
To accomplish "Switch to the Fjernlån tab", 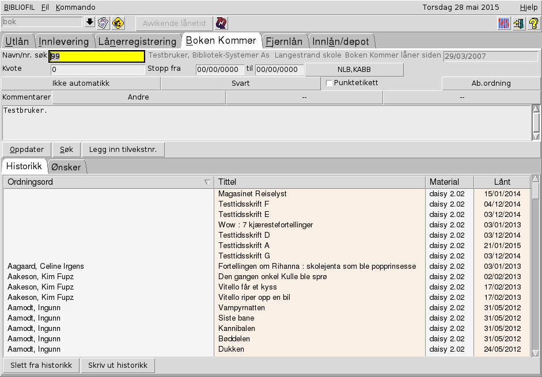I will click(284, 41).
